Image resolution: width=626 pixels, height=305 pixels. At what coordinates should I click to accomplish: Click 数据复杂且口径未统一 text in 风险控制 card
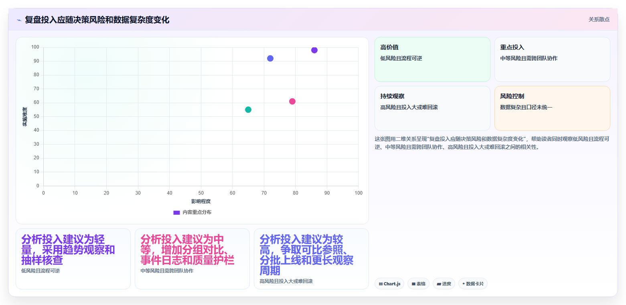coord(526,107)
